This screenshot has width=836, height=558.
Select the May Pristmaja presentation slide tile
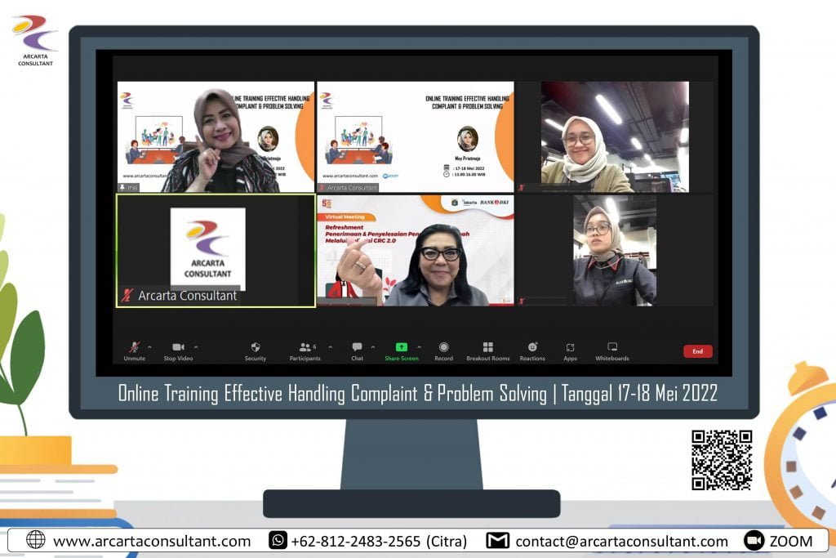coord(415,136)
